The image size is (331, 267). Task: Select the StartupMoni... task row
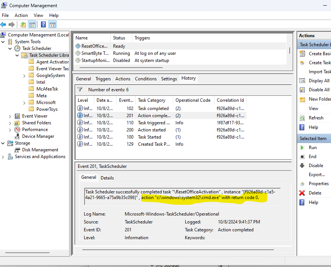click(x=181, y=60)
